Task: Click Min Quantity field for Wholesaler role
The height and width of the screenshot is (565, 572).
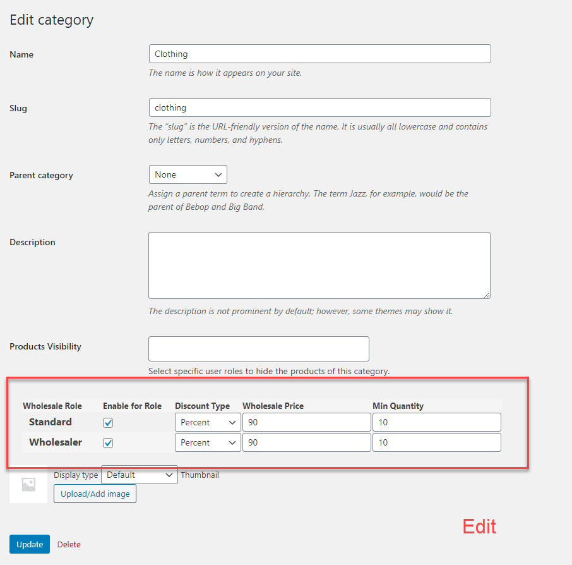Action: (x=436, y=442)
